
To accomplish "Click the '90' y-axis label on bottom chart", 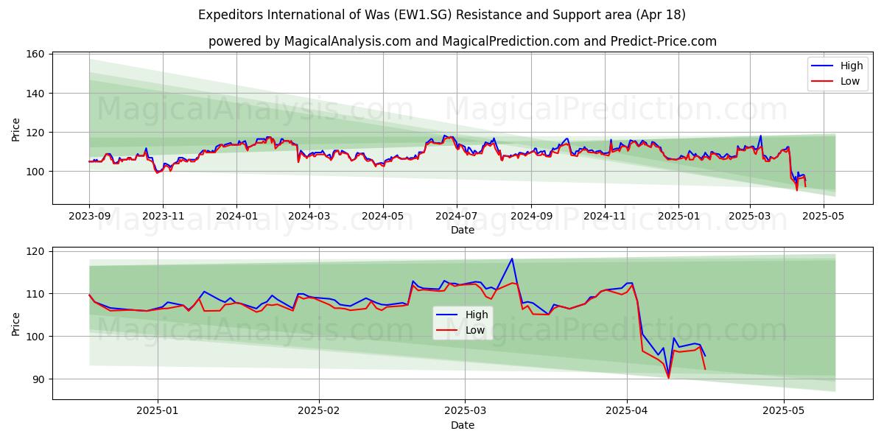I will coord(40,379).
